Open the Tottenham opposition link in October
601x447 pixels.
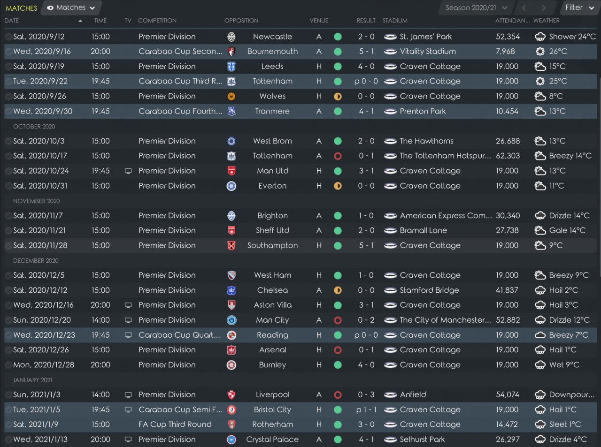pos(272,156)
